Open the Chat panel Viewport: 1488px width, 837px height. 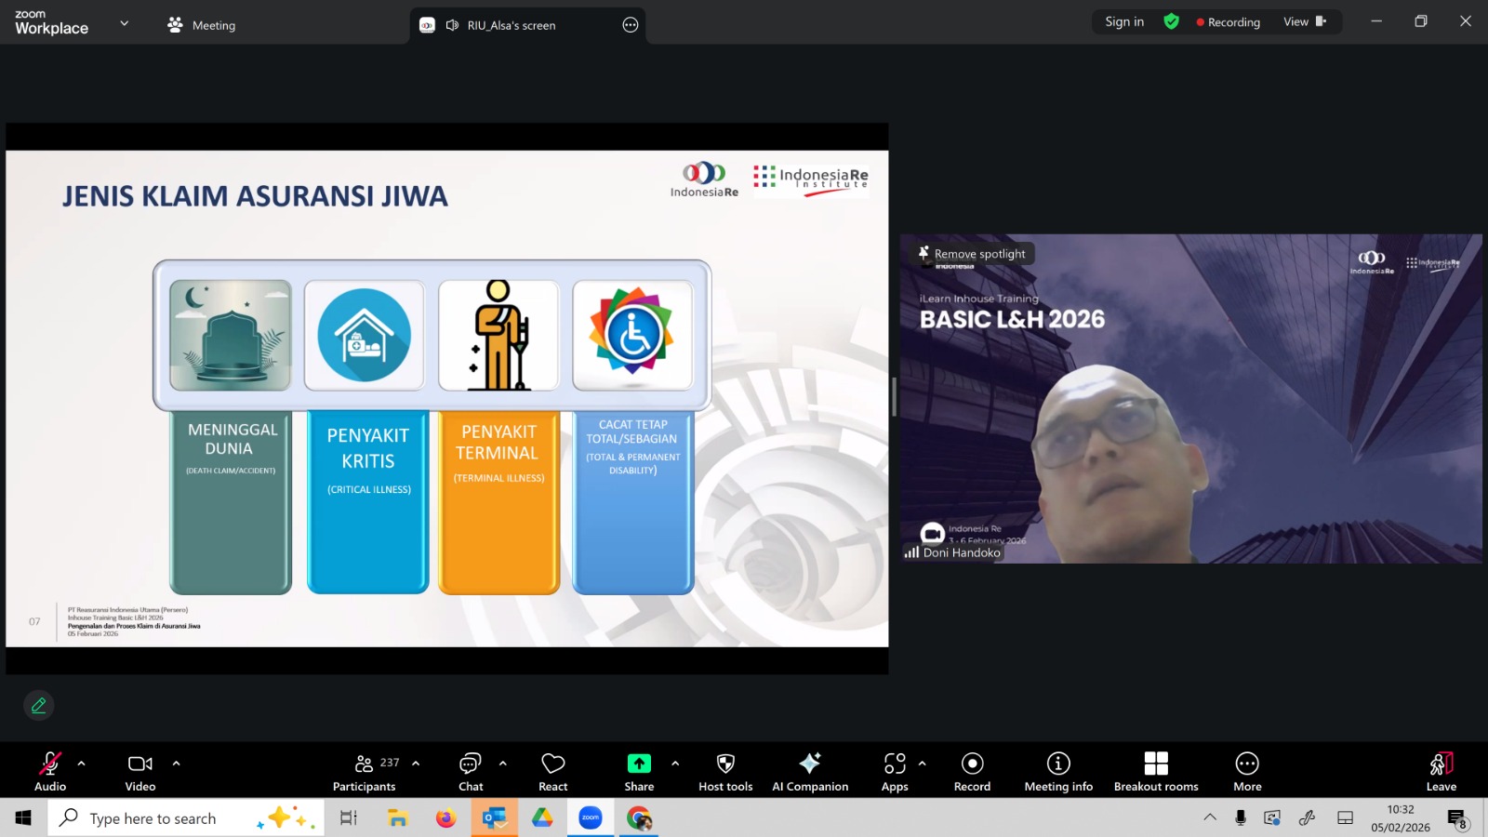click(471, 771)
